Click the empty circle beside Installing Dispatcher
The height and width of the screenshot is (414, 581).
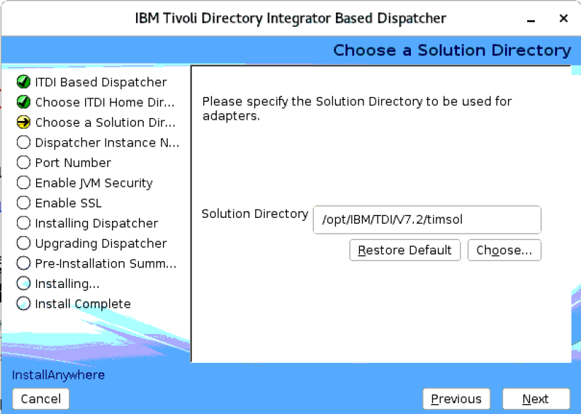coord(23,223)
